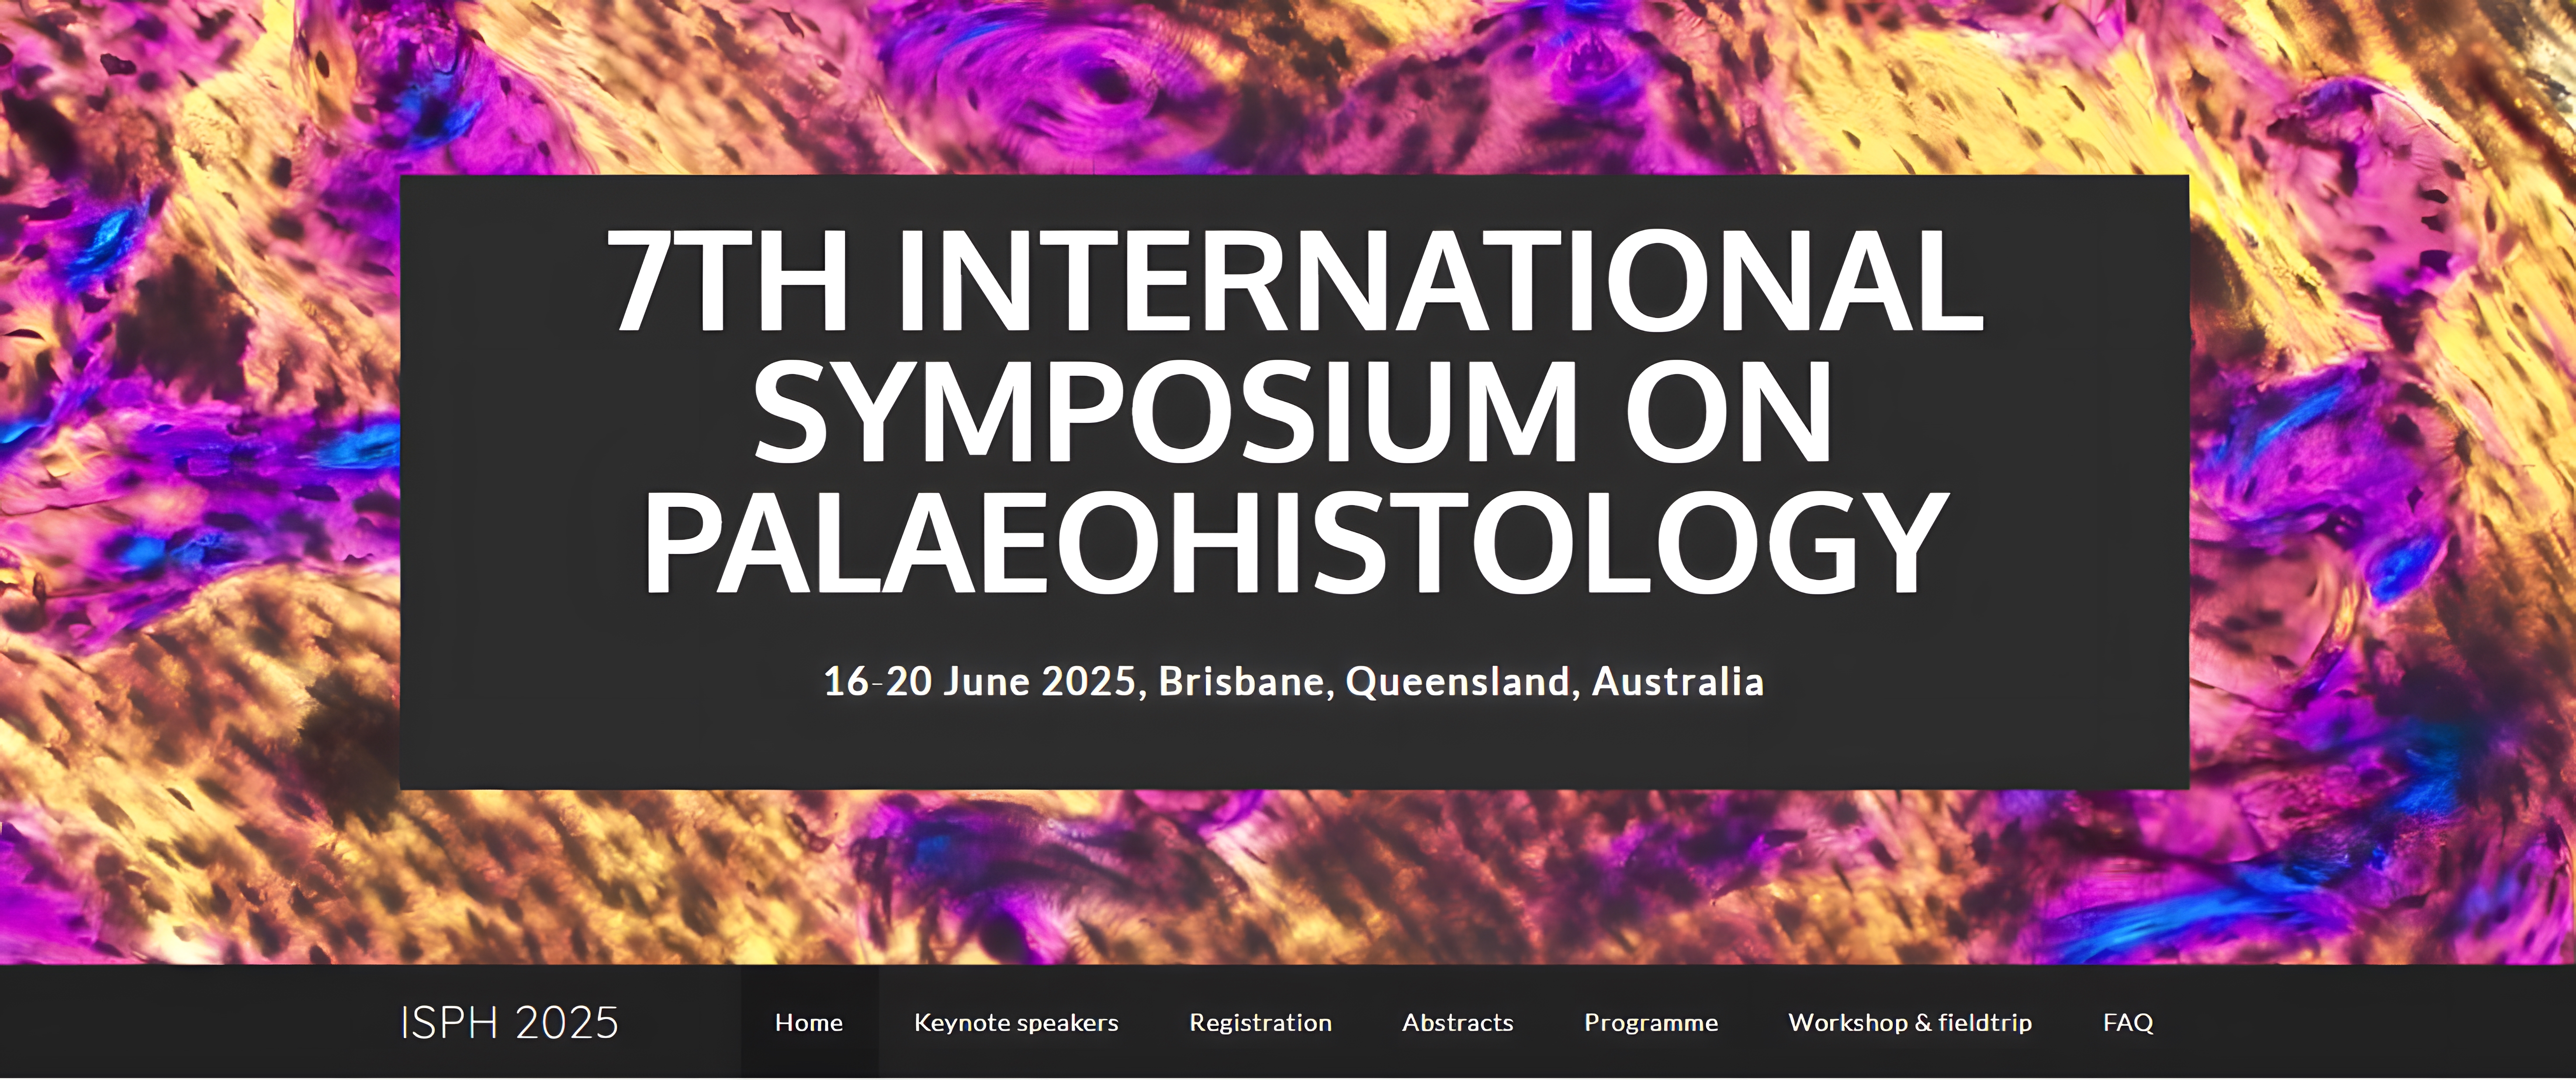The image size is (2576, 1080).
Task: Open the Home navigation tab
Action: click(x=808, y=1022)
